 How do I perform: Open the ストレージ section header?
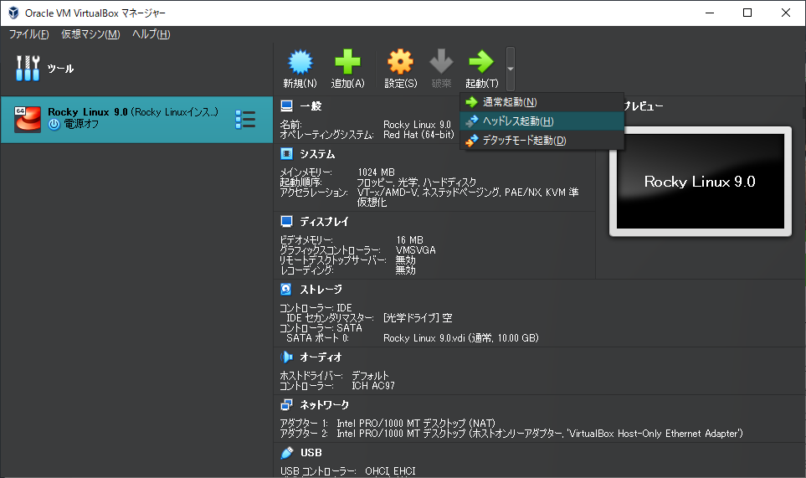(321, 290)
